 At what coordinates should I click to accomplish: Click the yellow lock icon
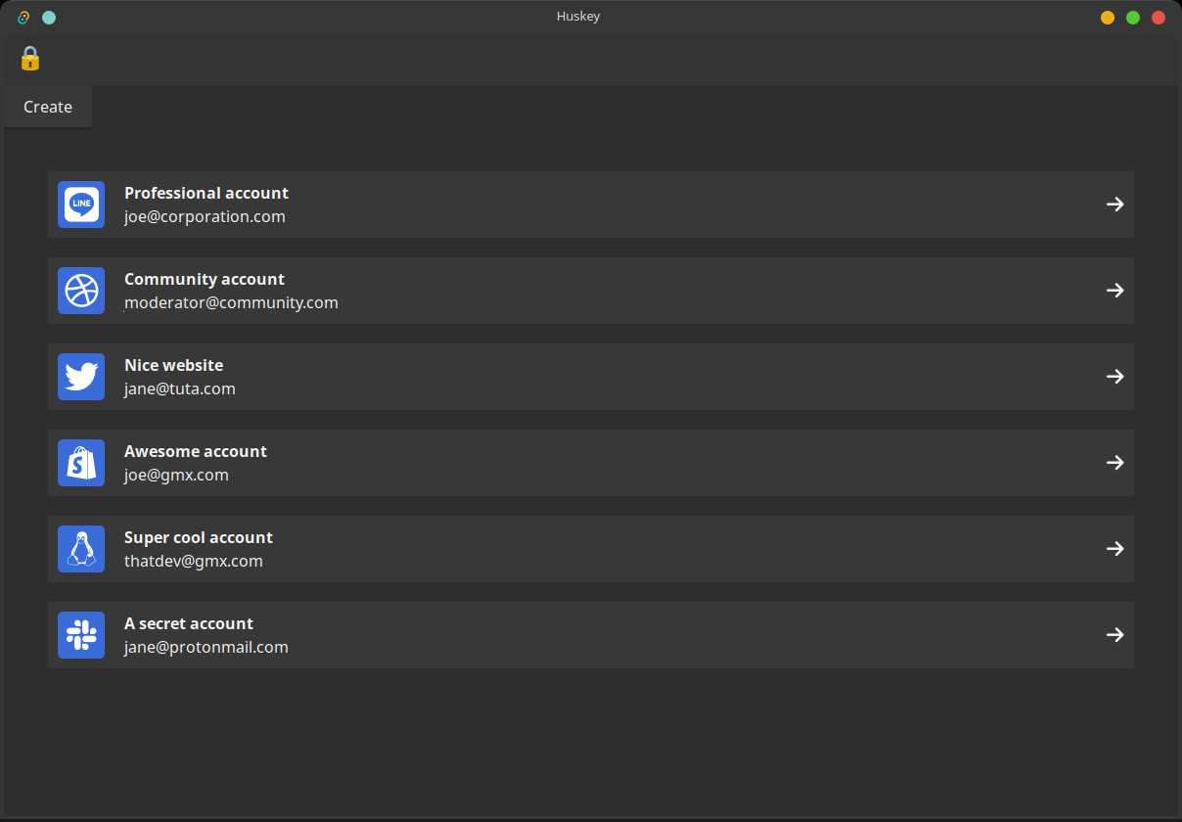pos(30,59)
